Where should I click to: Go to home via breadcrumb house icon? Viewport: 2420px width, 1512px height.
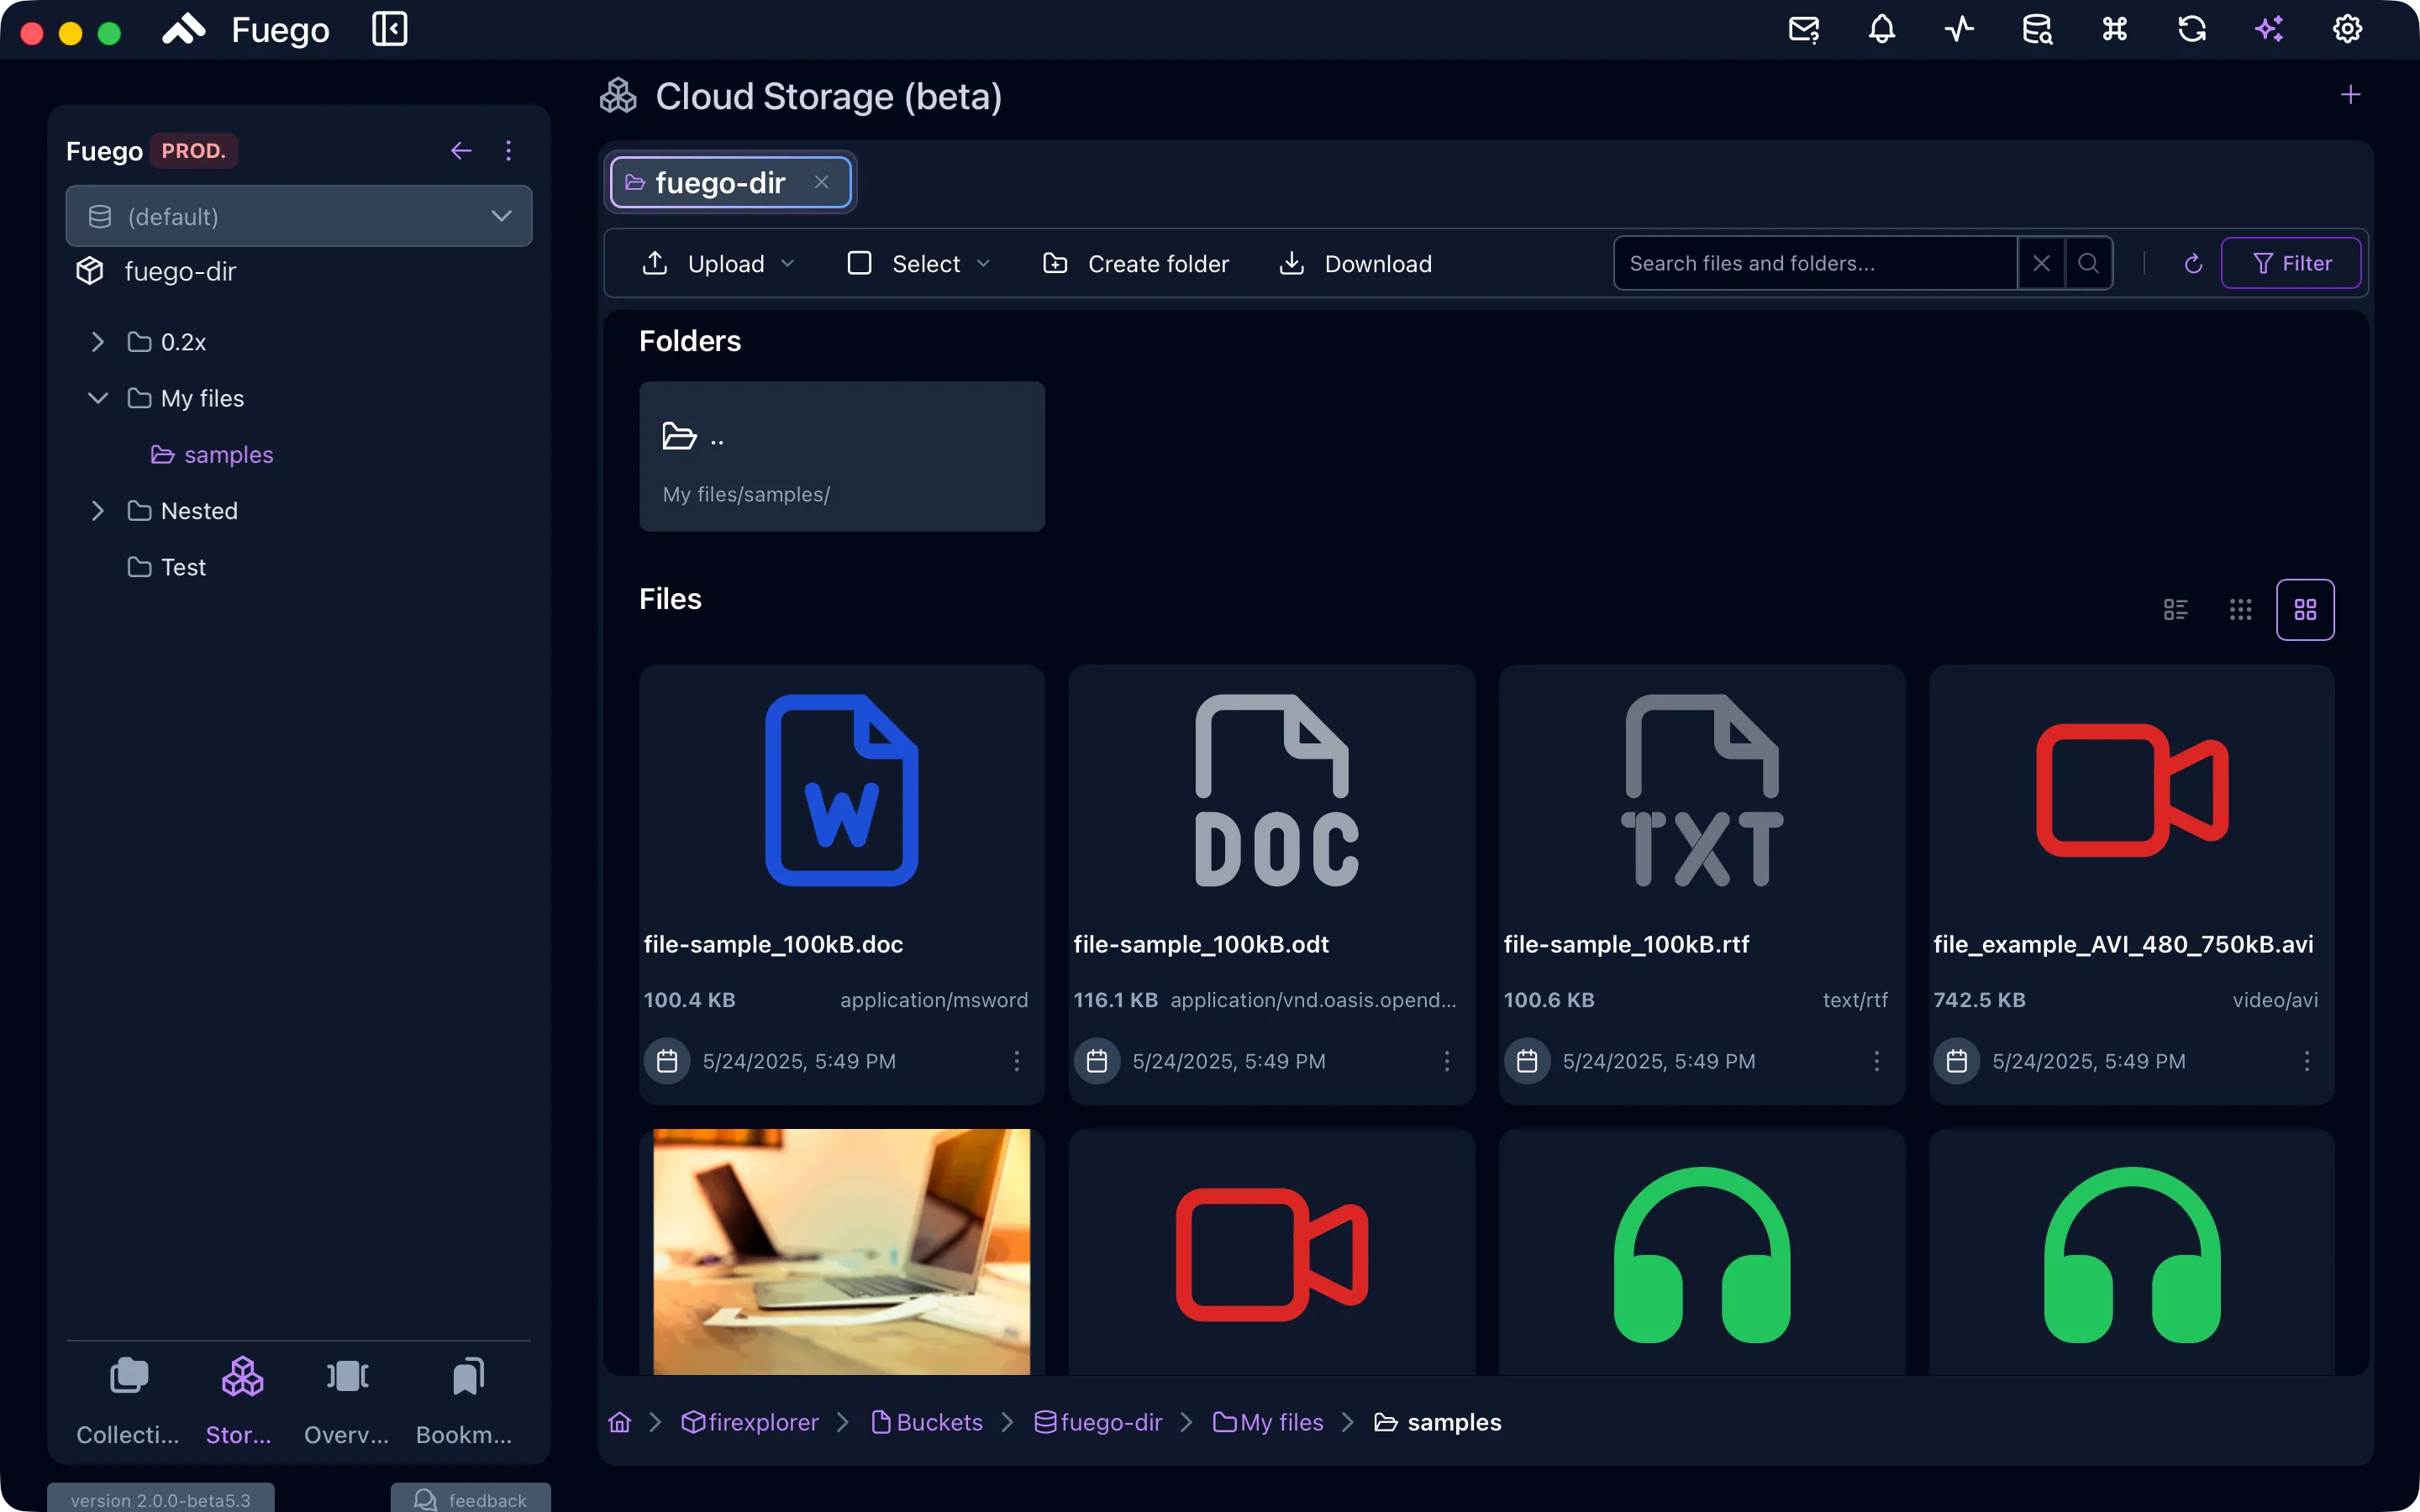click(x=620, y=1422)
